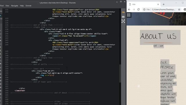Screen dimensions: 186x105
Task: Click the 'row mt-5' div code line
Action: 43,71
